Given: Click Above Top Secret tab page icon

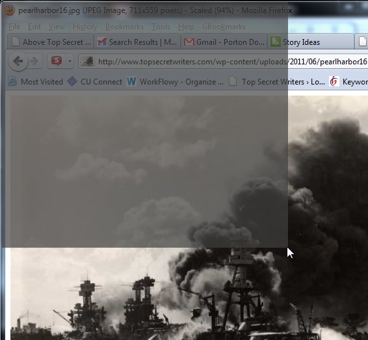Looking at the screenshot, I should (x=16, y=42).
